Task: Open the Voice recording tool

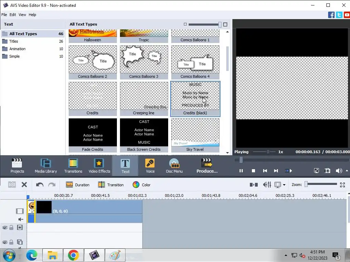Action: [x=150, y=166]
